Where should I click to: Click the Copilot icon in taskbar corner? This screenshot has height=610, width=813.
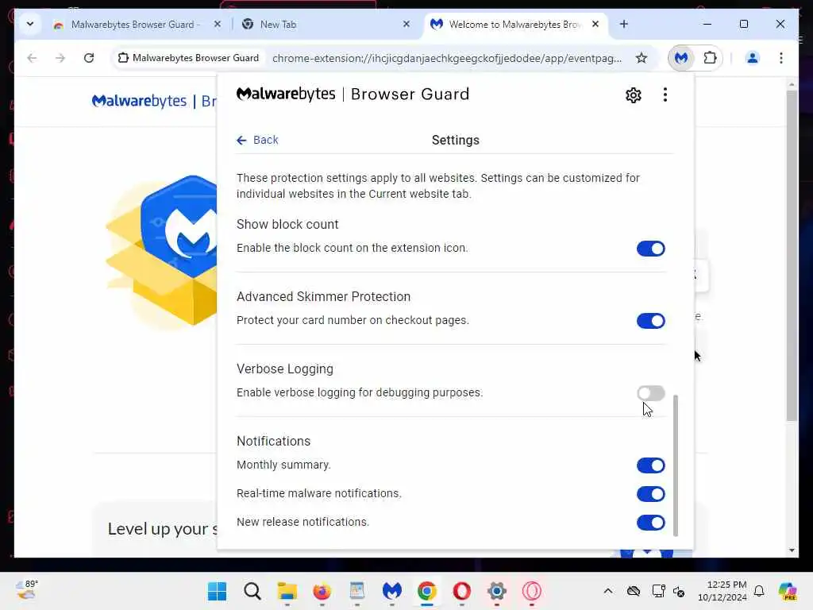coord(787,591)
